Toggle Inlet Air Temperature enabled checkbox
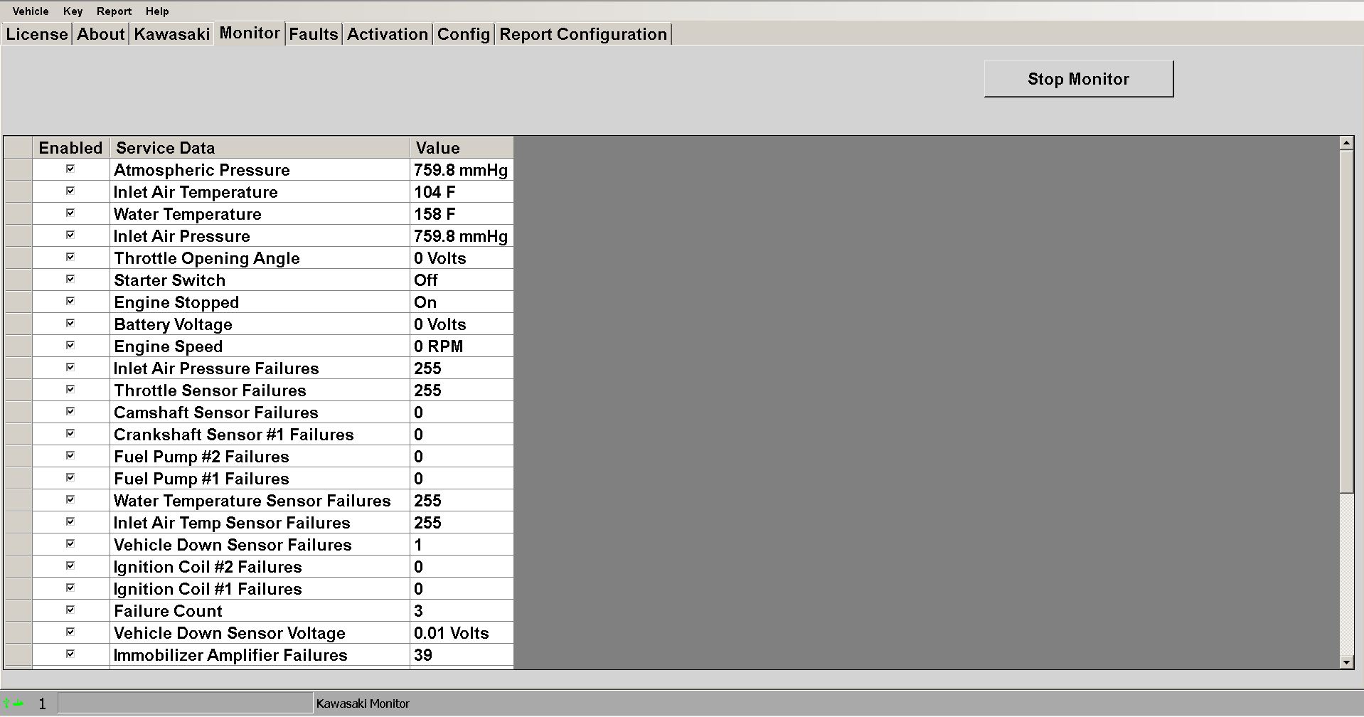The width and height of the screenshot is (1364, 717). tap(70, 191)
